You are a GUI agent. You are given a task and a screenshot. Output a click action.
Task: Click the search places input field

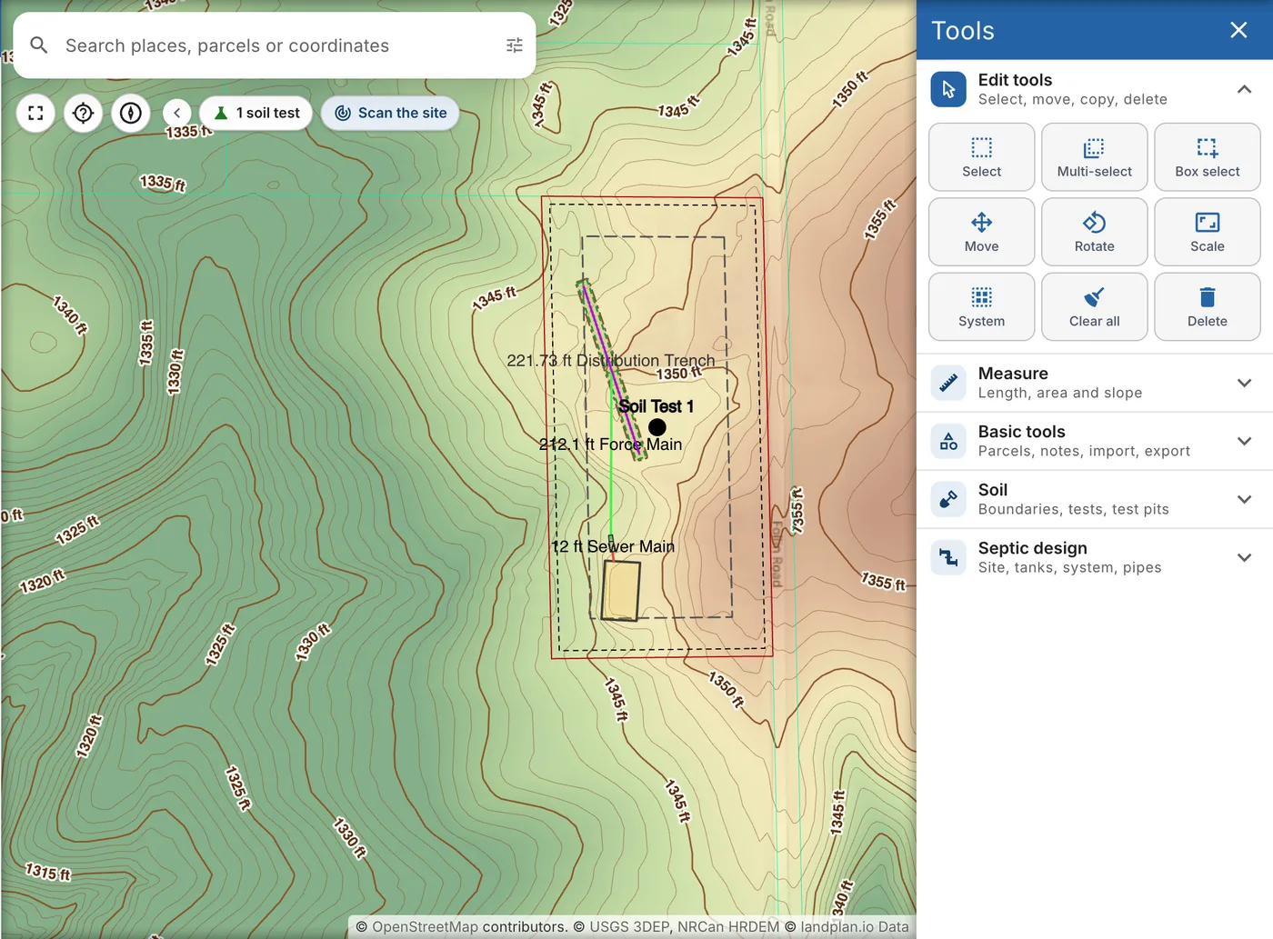(275, 45)
